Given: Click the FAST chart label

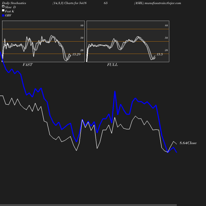Looking at the screenshot, I should click(x=28, y=65).
